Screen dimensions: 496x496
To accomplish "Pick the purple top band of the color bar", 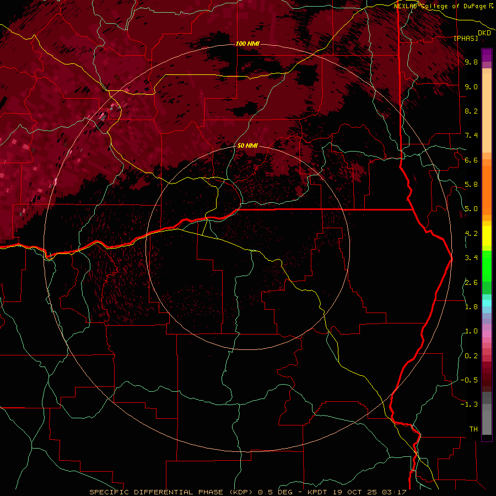I will pos(487,55).
